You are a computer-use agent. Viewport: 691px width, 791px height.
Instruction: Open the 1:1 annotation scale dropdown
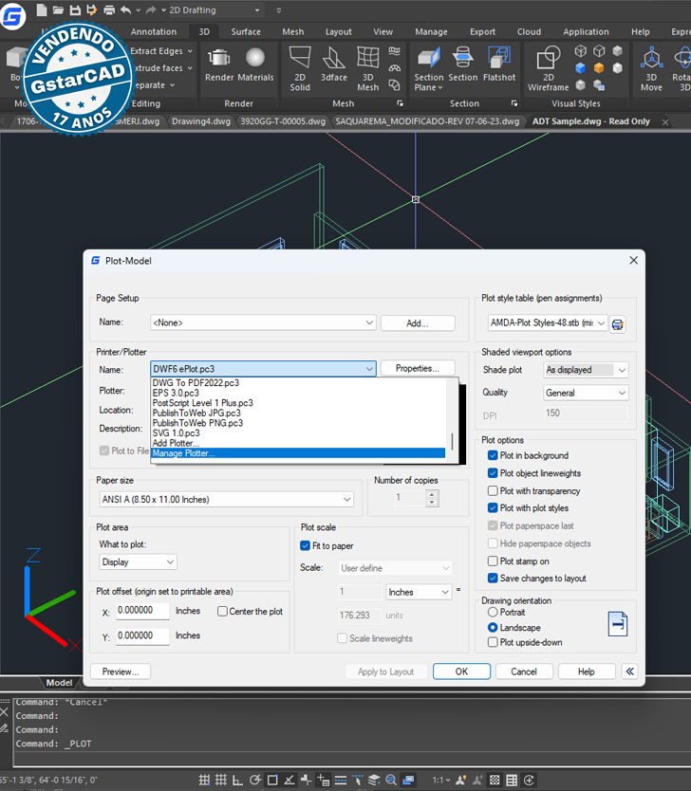coord(441,780)
